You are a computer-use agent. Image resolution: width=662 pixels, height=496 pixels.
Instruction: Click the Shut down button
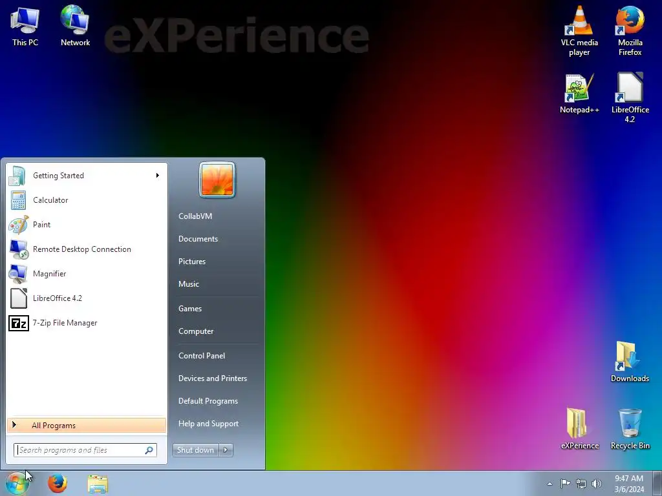coord(196,450)
